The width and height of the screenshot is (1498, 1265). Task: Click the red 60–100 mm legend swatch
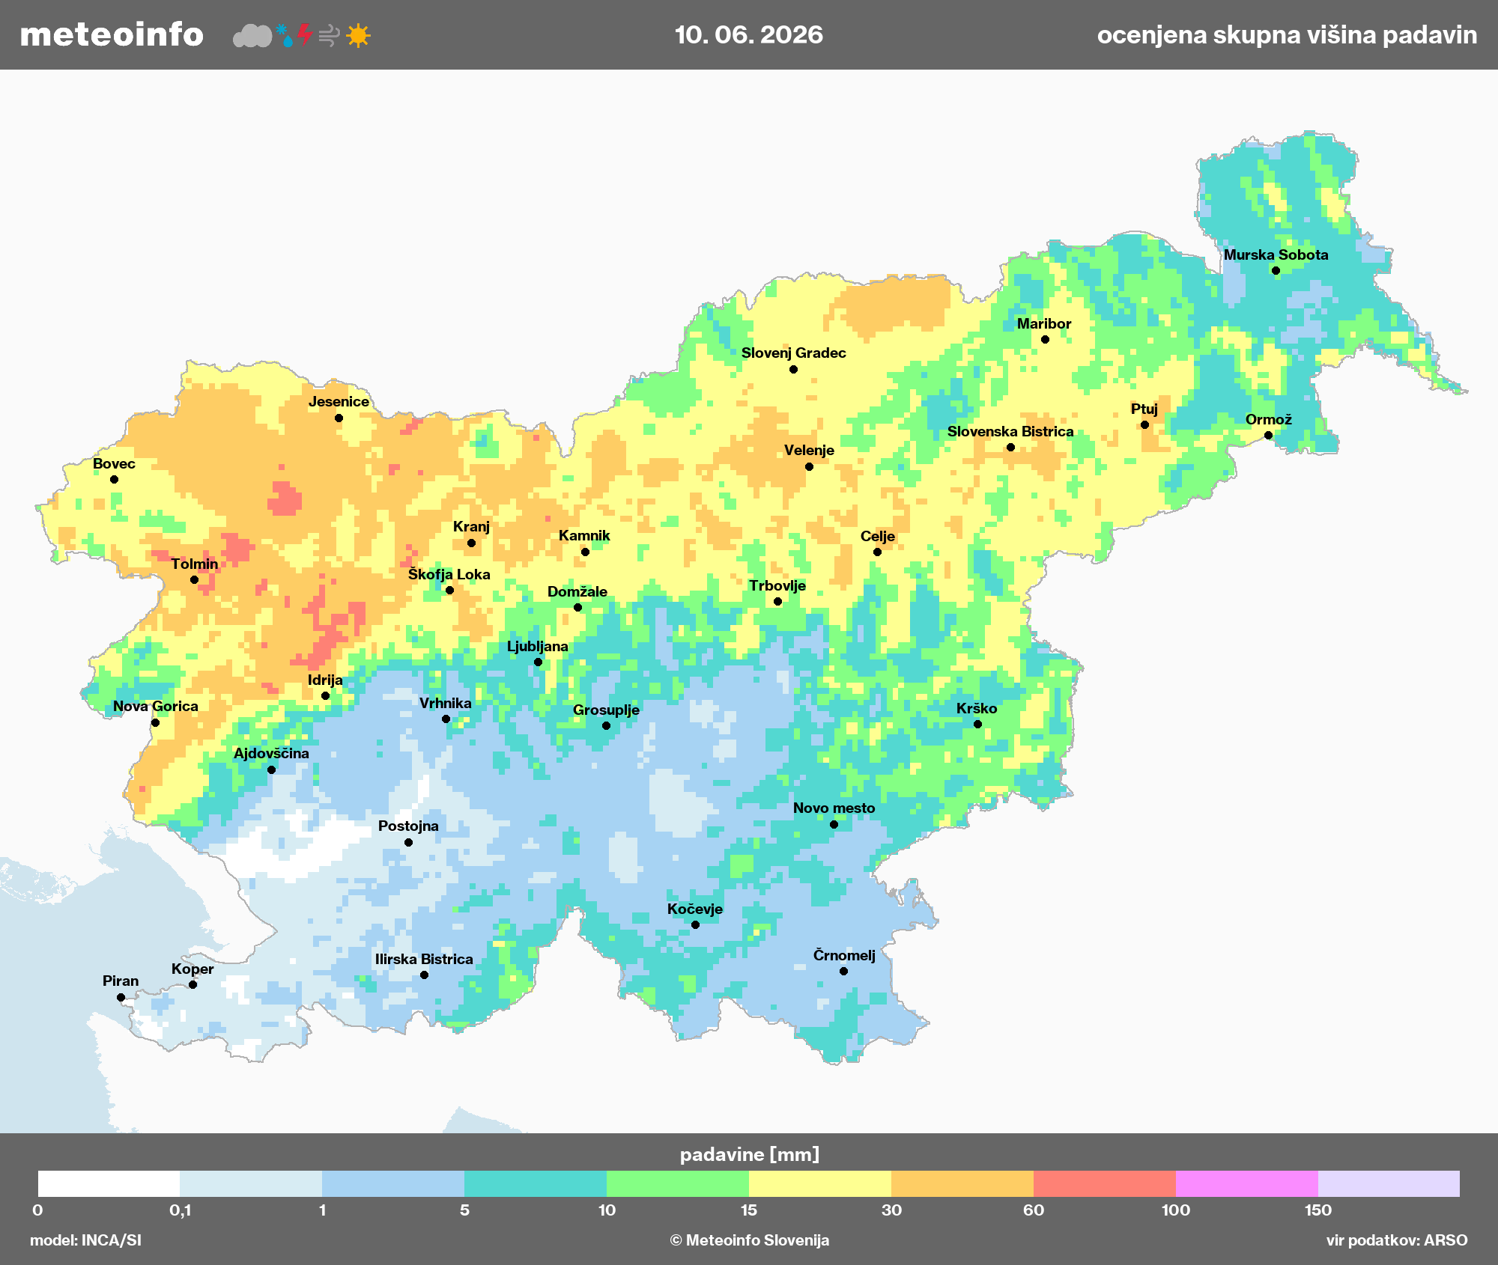pyautogui.click(x=1104, y=1183)
